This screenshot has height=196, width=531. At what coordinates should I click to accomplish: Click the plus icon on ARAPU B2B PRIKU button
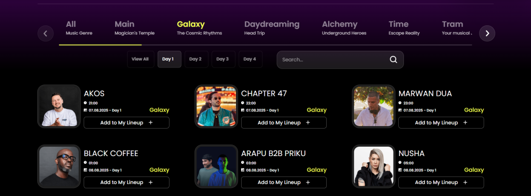coord(308,182)
